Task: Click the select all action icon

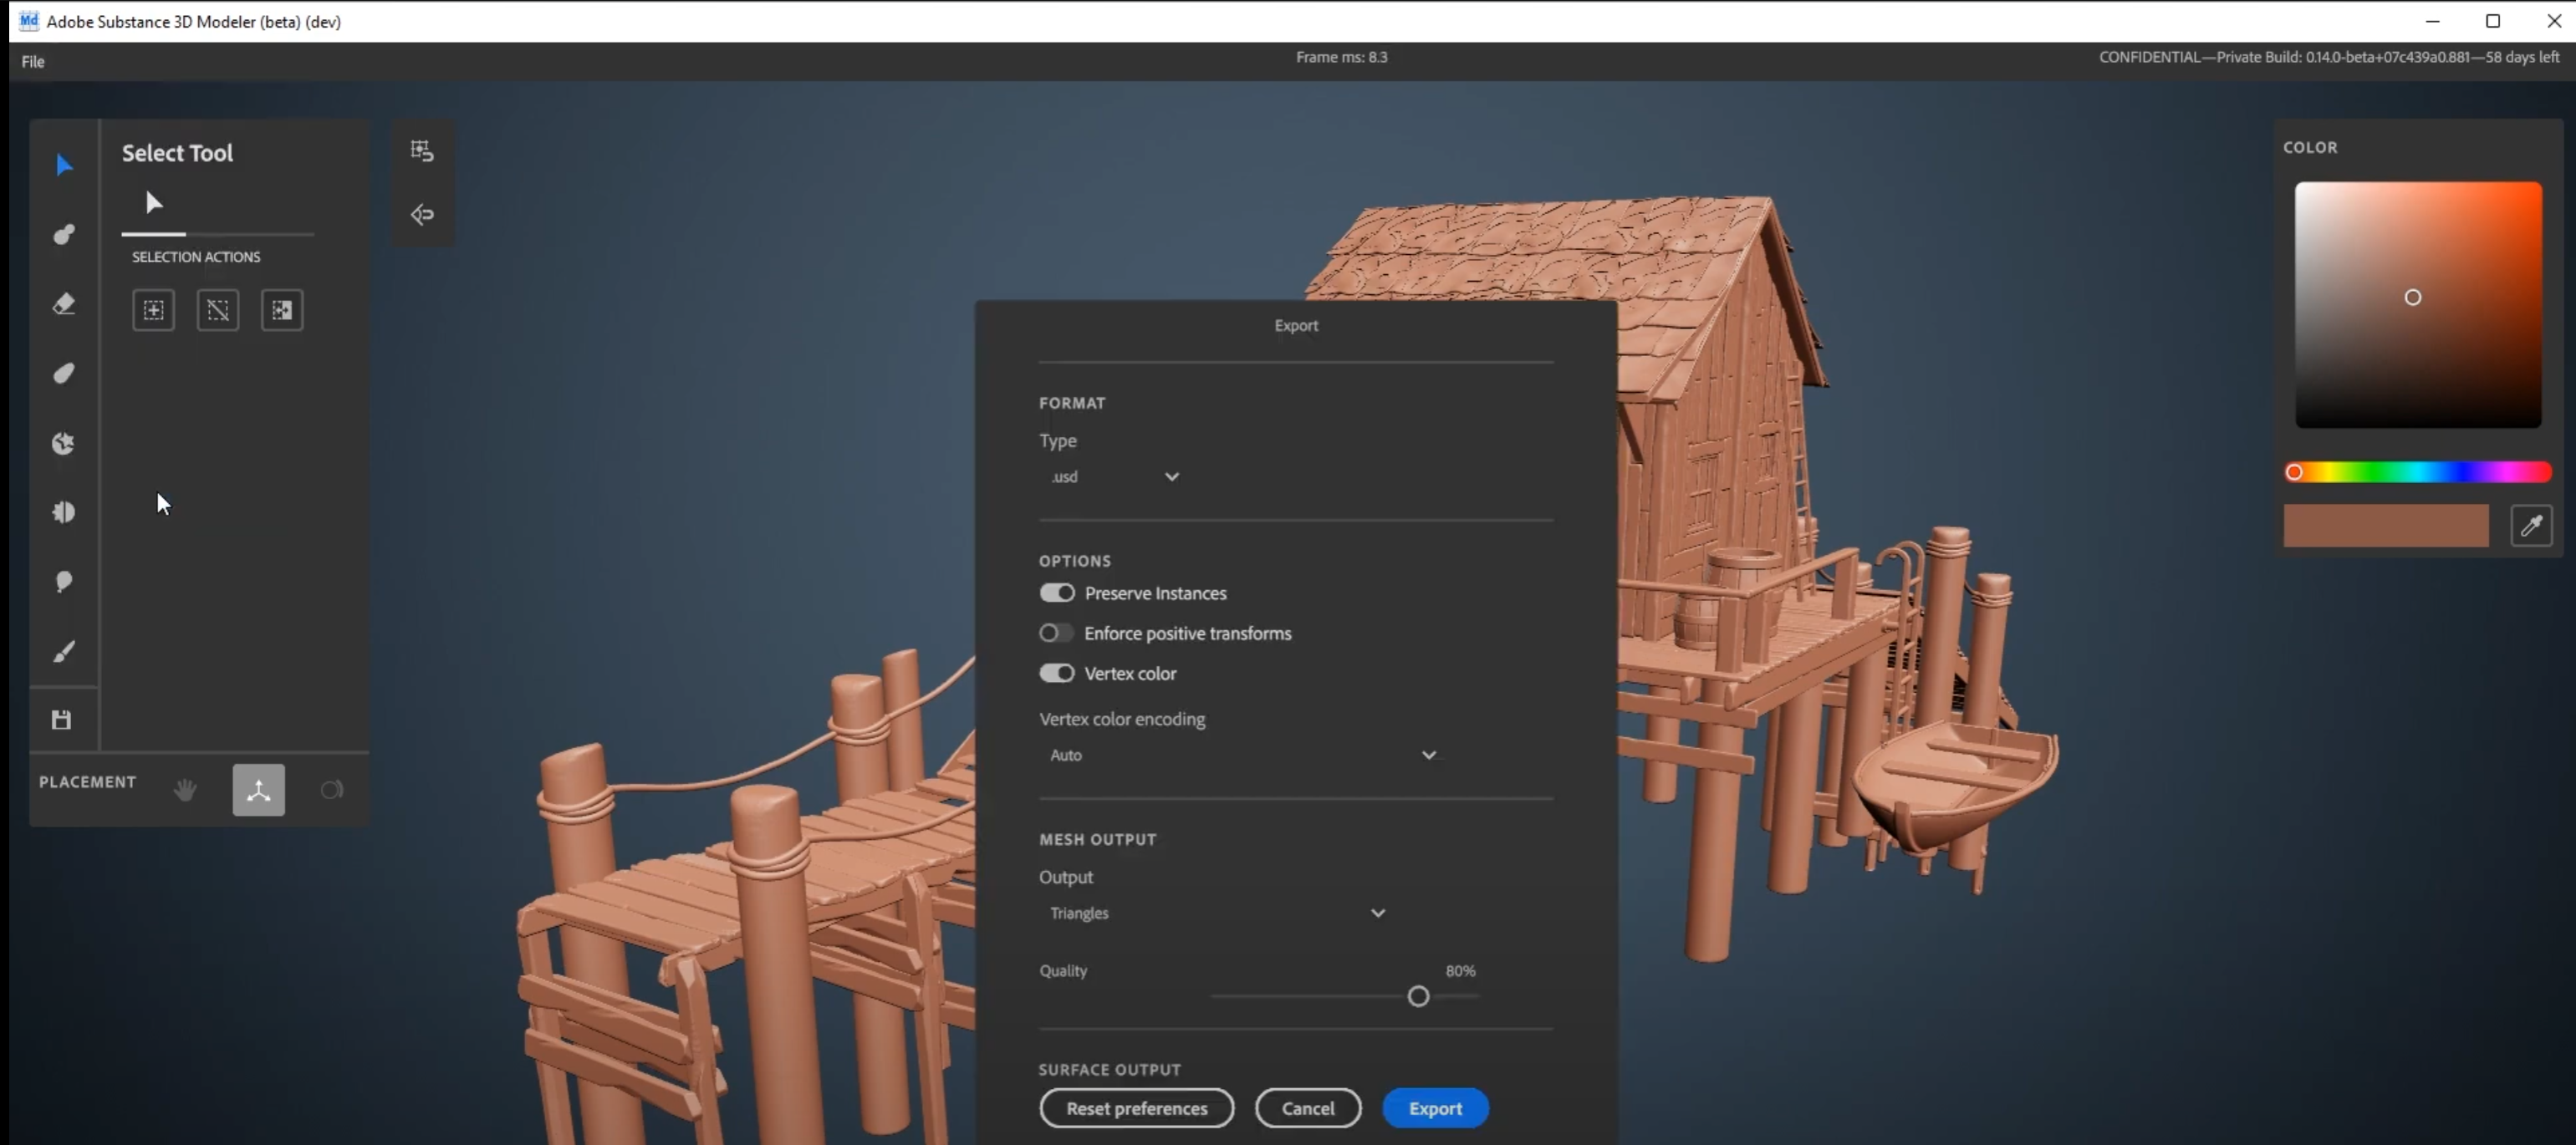Action: [153, 310]
